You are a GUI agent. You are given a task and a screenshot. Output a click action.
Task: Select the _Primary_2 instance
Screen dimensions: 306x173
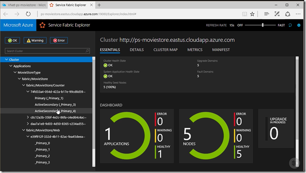tap(42, 156)
